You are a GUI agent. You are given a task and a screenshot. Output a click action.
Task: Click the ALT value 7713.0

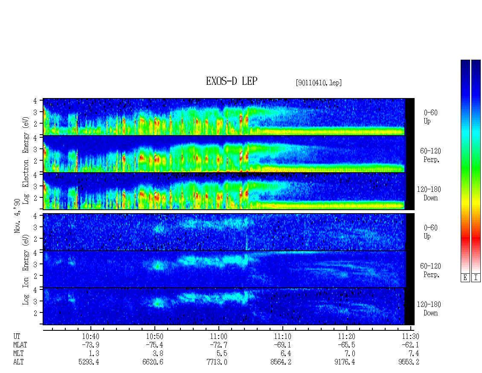(217, 362)
